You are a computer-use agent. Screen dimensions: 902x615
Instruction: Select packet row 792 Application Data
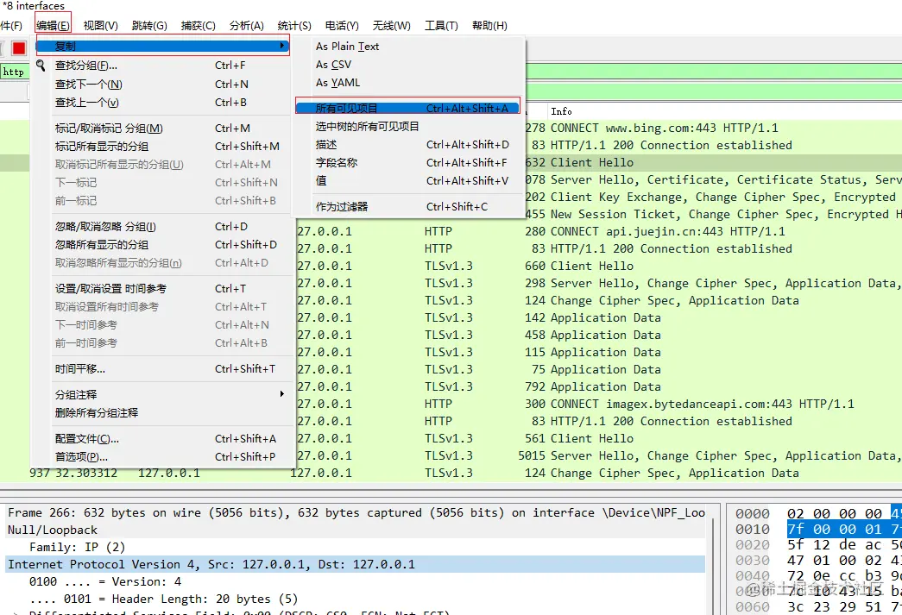coord(598,386)
